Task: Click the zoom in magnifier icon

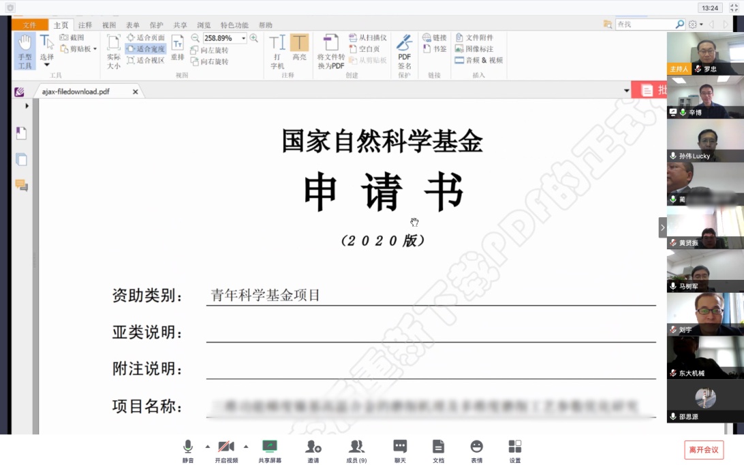Action: coord(254,38)
